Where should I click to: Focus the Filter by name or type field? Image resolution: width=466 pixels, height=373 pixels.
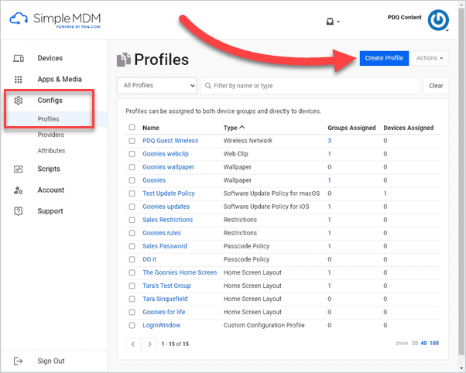click(x=310, y=86)
